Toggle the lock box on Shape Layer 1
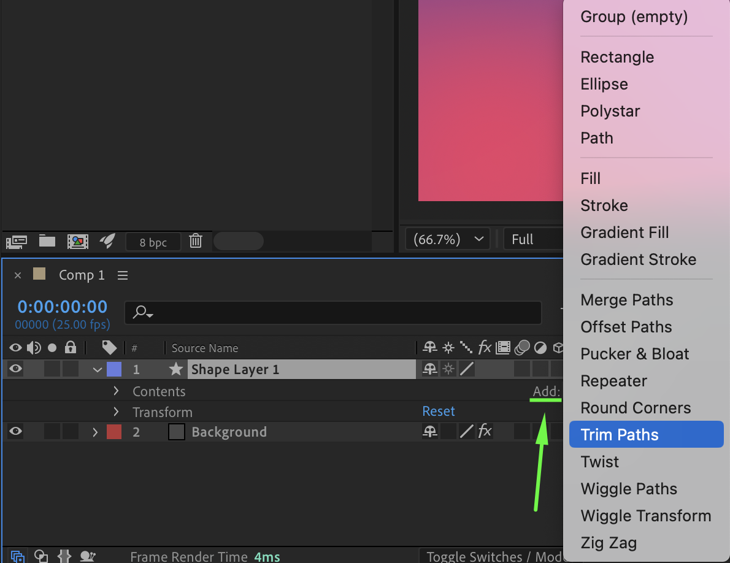Screen dimensions: 730x563 tap(71, 369)
